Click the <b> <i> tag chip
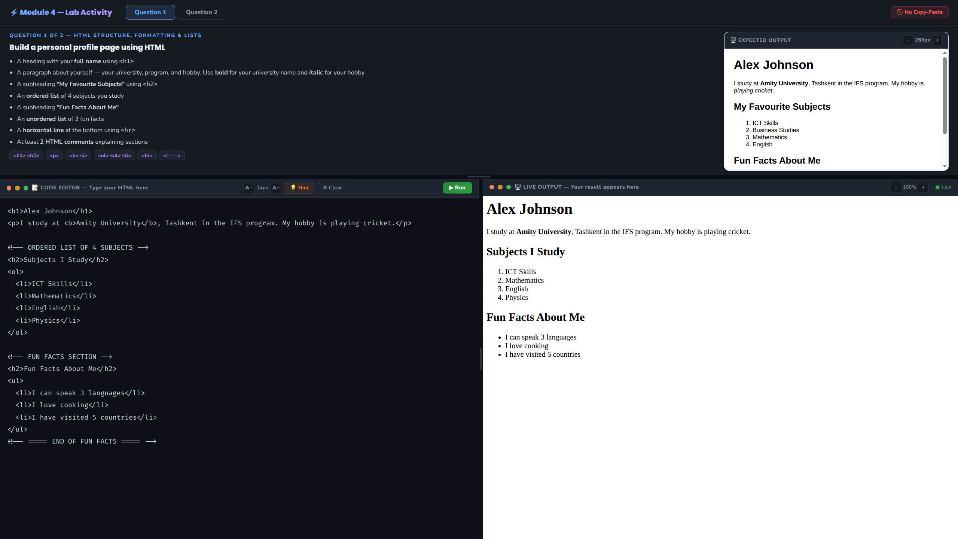Screen dimensions: 958x539 [x=78, y=155]
